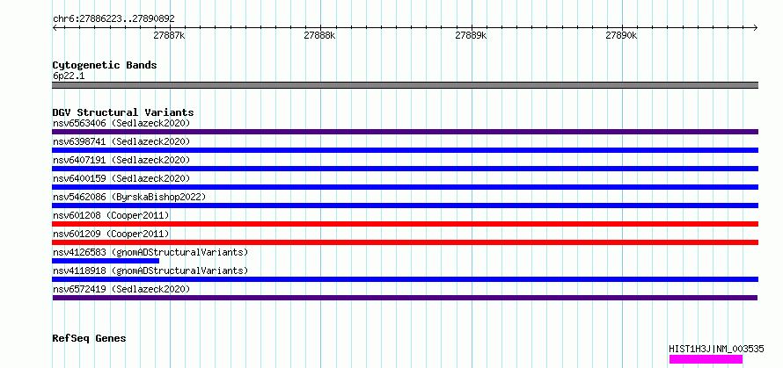Select the nsv6407191 blue variant bar
783x368 pixels.
point(405,169)
